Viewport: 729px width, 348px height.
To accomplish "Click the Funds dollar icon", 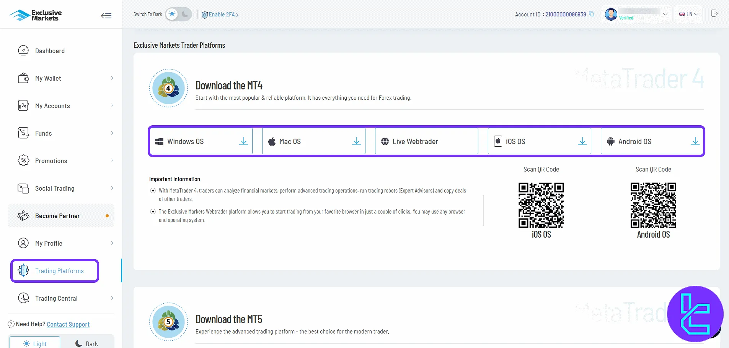I will (23, 133).
